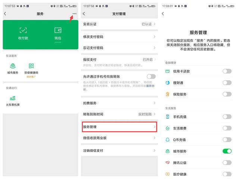The height and width of the screenshot is (179, 239).
Task: Open 防疫健康码 QR icon
Action: (31, 66)
